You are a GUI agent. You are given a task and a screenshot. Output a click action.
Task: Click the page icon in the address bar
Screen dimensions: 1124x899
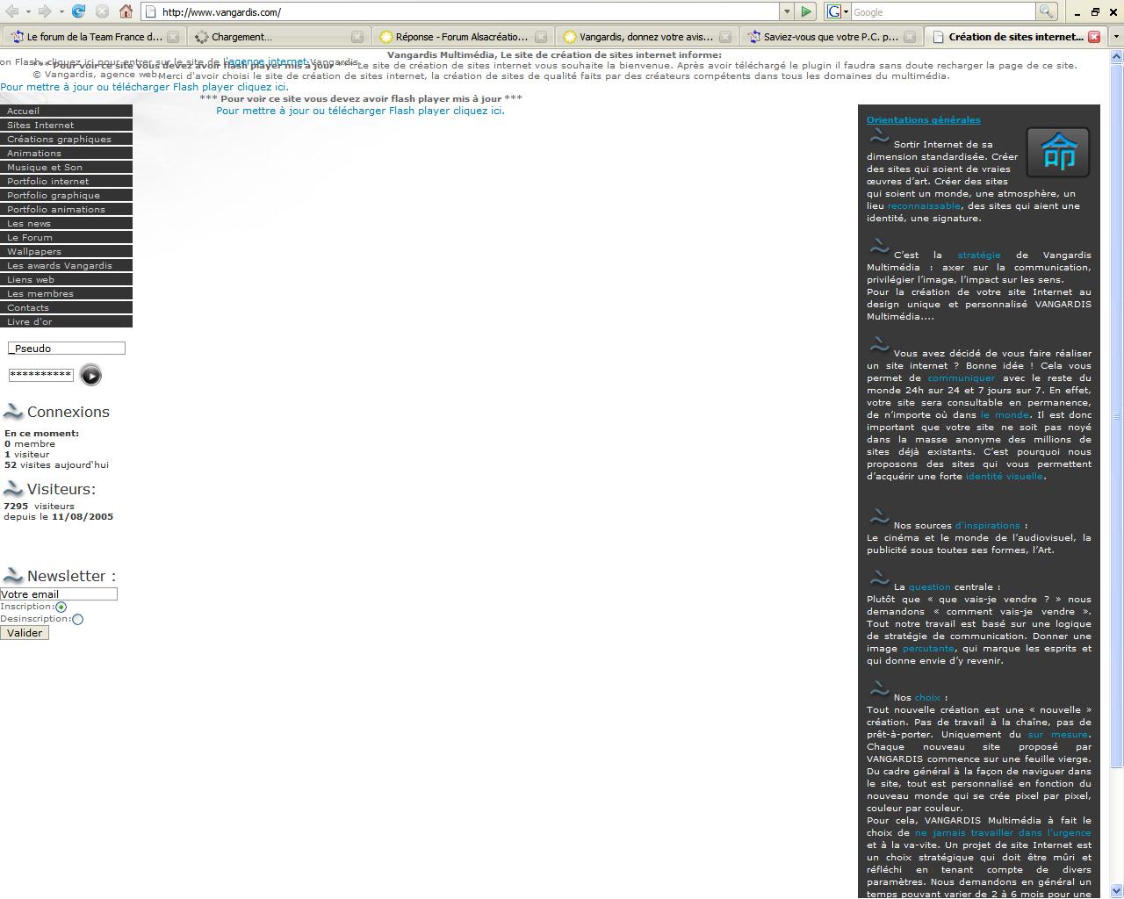click(x=151, y=12)
